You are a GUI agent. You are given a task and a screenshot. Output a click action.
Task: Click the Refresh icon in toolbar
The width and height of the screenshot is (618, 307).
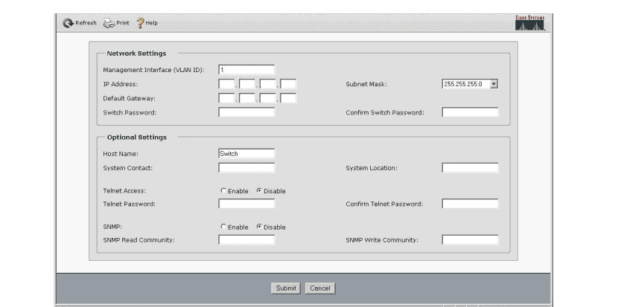point(69,22)
